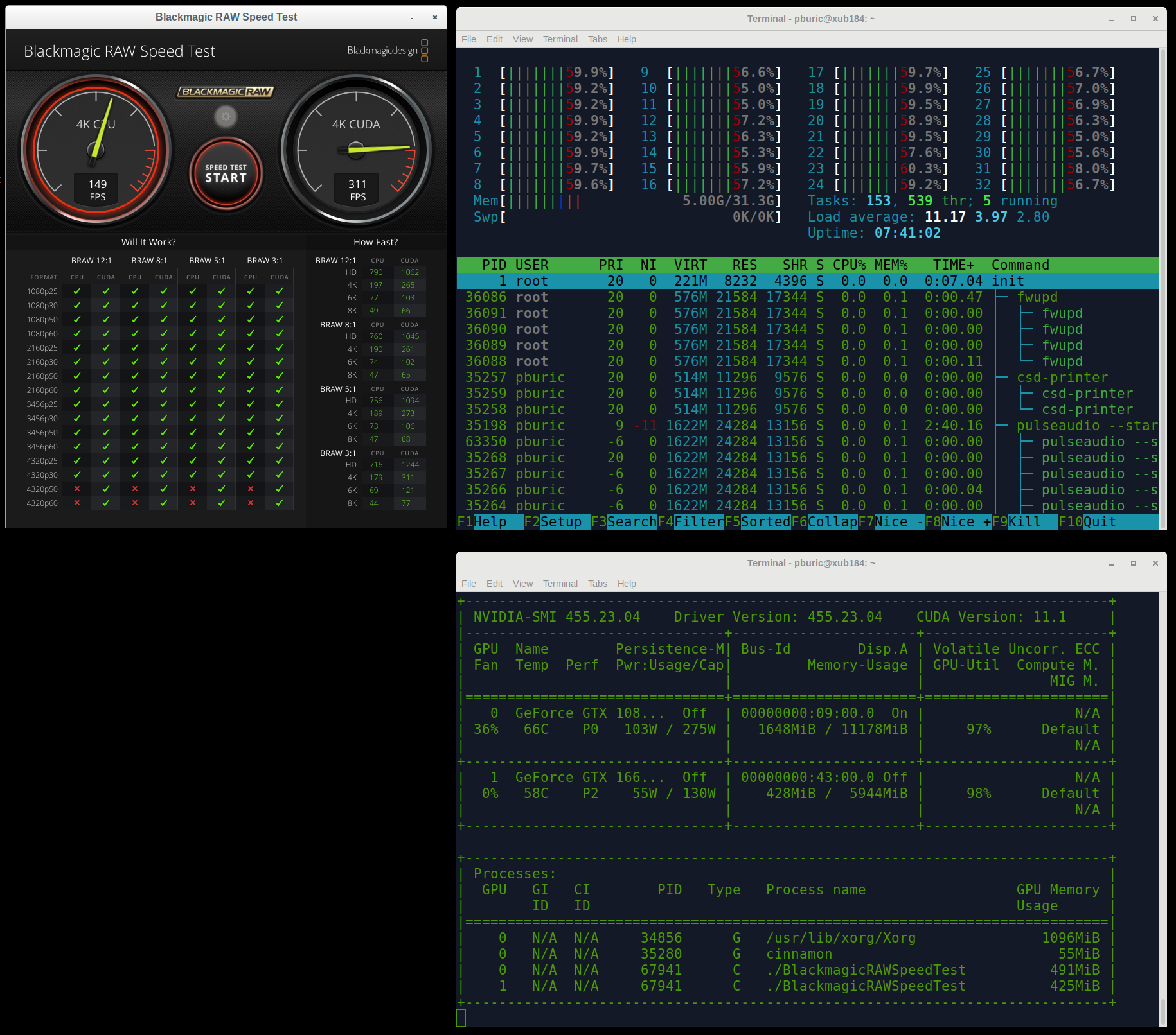Open File menu in htop terminal

point(468,39)
